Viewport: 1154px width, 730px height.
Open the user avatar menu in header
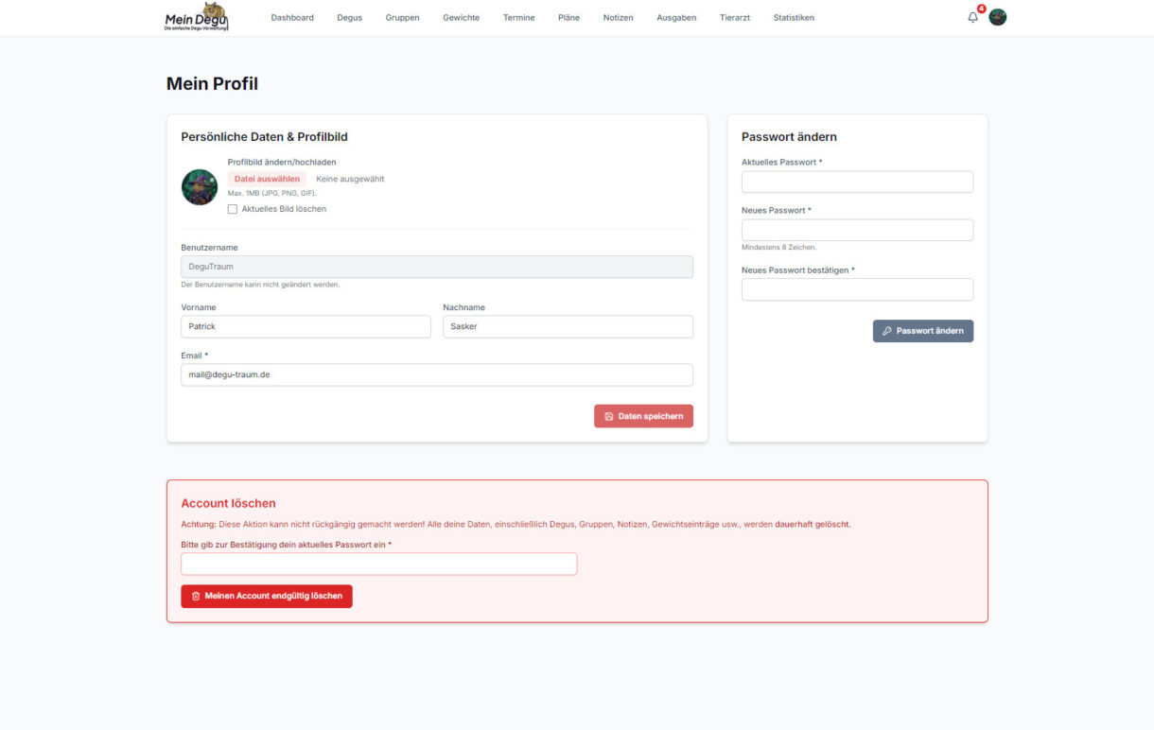[997, 17]
